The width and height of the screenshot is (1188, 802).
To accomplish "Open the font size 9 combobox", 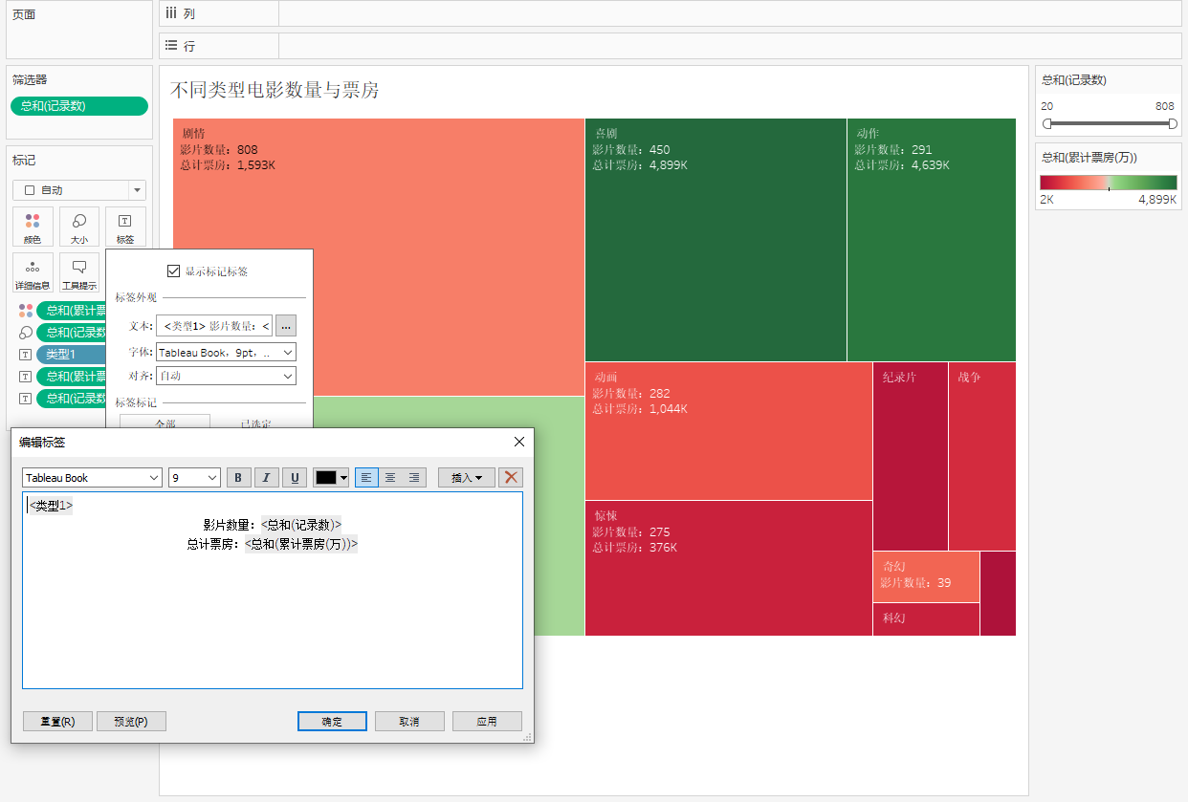I will [x=195, y=478].
